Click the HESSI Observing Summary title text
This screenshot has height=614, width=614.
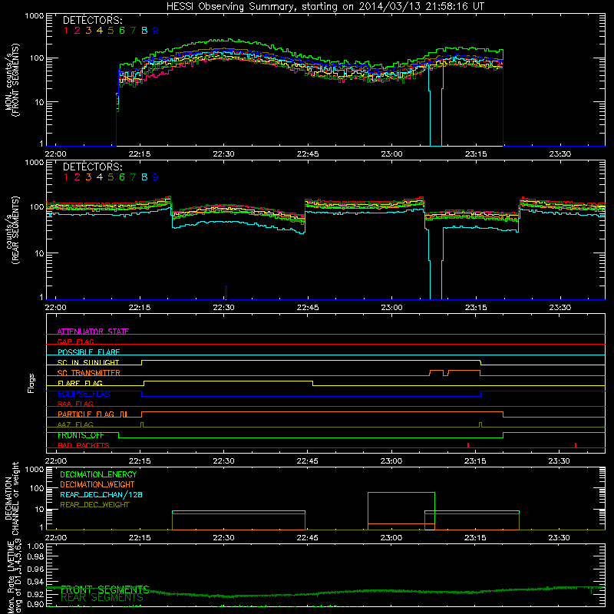[x=325, y=7]
